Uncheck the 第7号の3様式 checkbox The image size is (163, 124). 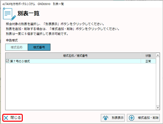pyautogui.click(x=8, y=61)
